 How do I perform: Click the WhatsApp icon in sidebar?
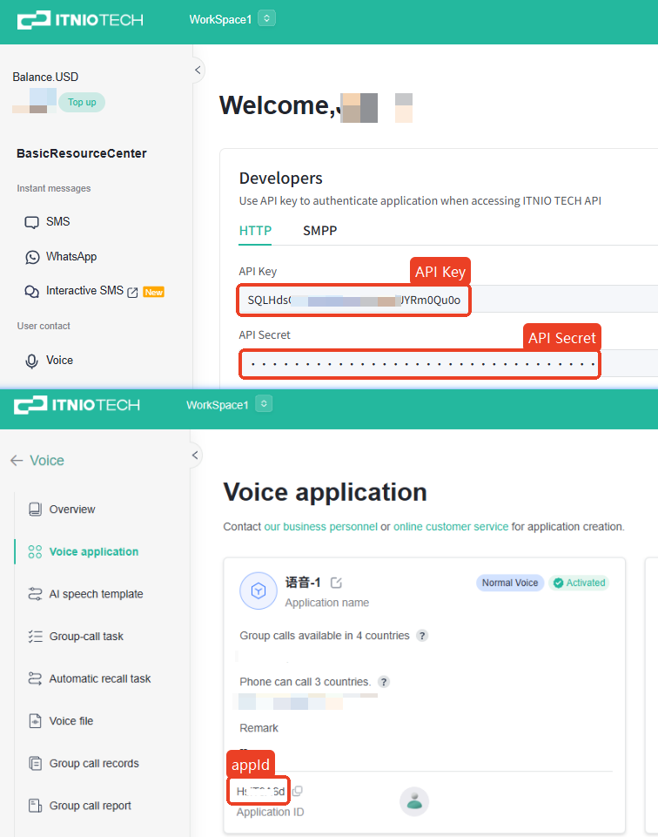click(32, 257)
